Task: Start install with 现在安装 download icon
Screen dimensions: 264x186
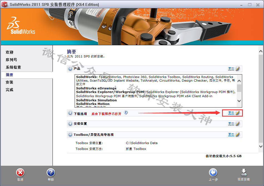Action: point(244,173)
